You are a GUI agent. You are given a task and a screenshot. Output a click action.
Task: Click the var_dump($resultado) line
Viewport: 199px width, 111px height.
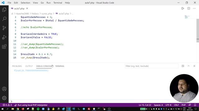(35, 58)
